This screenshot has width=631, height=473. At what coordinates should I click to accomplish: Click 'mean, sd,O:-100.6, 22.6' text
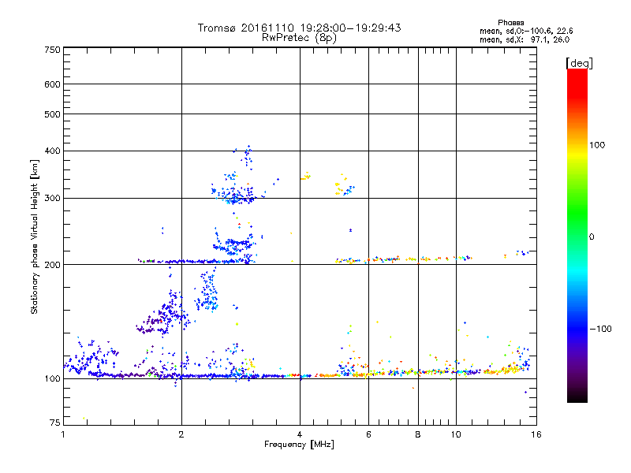pos(526,31)
